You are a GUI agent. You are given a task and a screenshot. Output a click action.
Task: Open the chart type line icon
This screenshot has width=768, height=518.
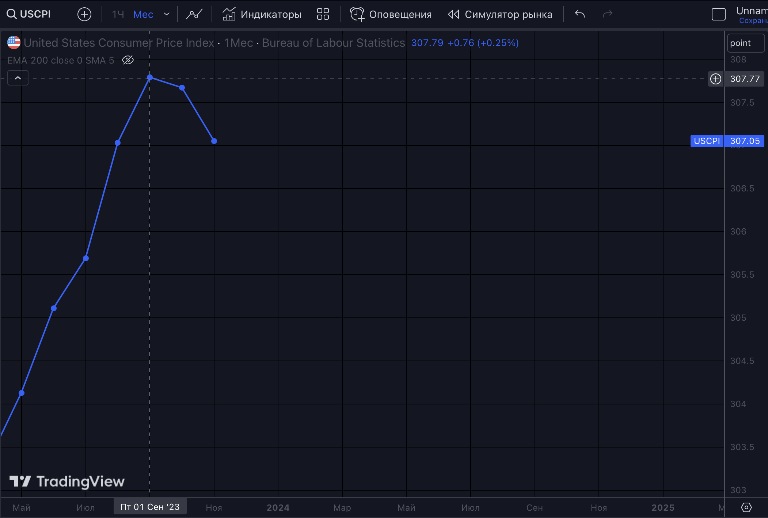pyautogui.click(x=194, y=14)
